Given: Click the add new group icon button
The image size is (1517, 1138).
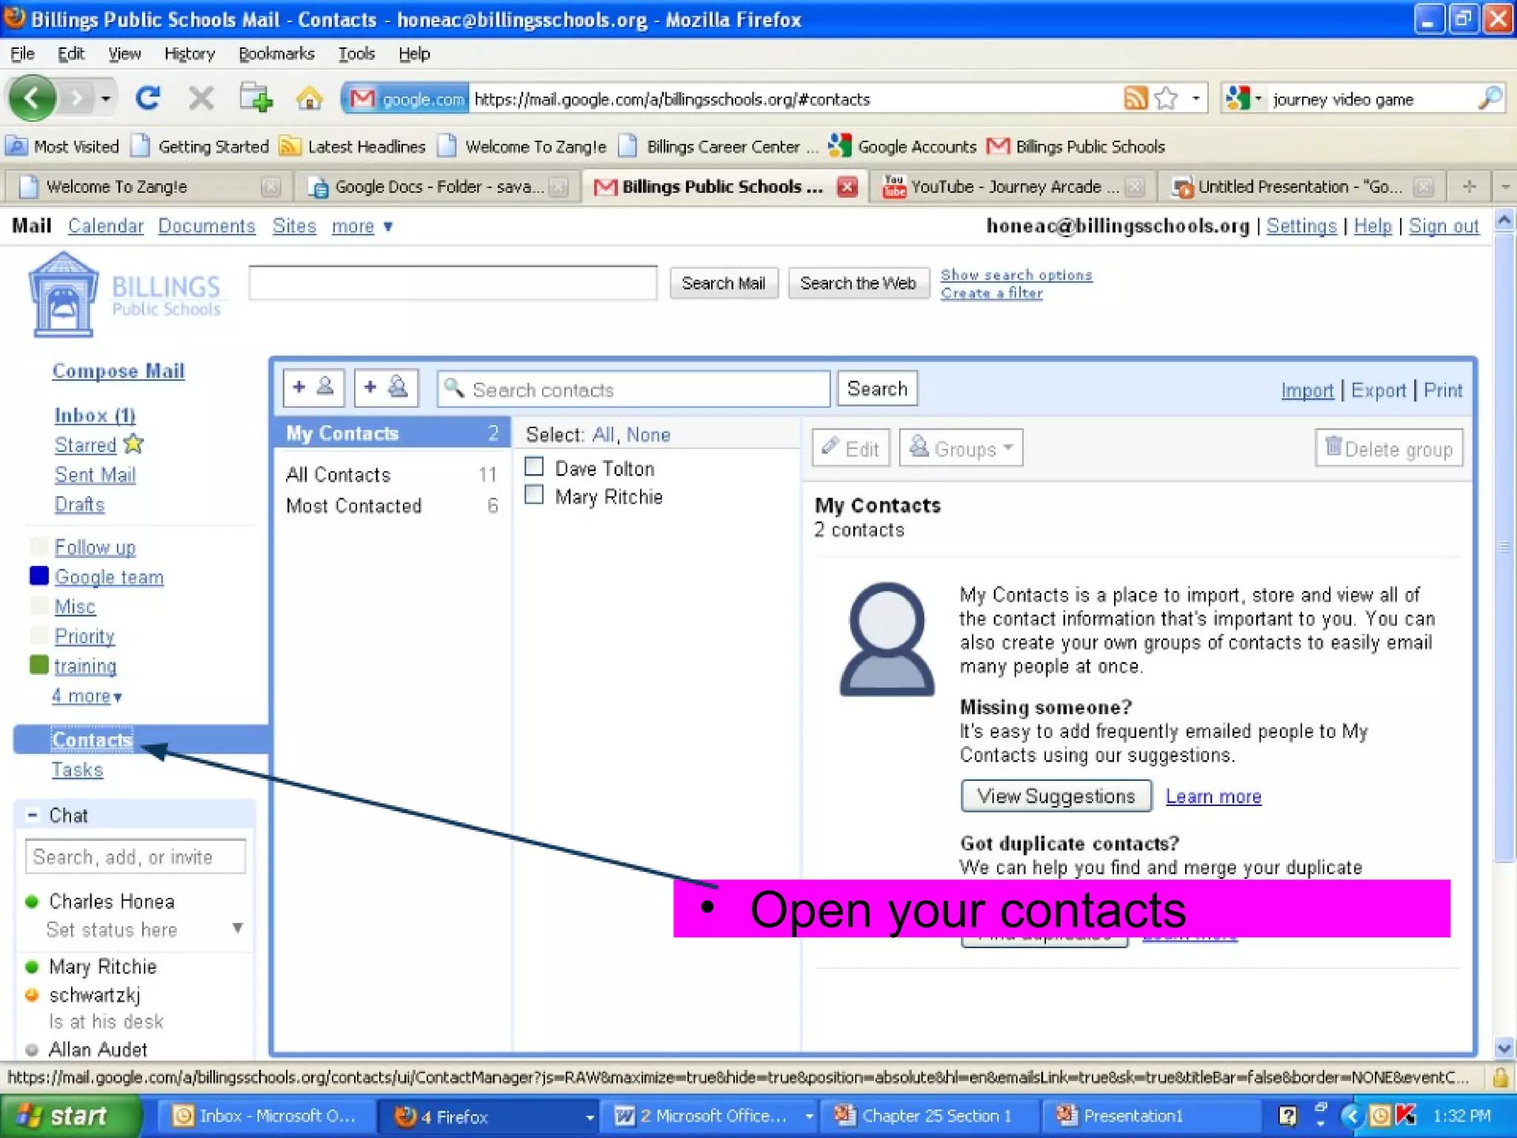Looking at the screenshot, I should (x=386, y=388).
